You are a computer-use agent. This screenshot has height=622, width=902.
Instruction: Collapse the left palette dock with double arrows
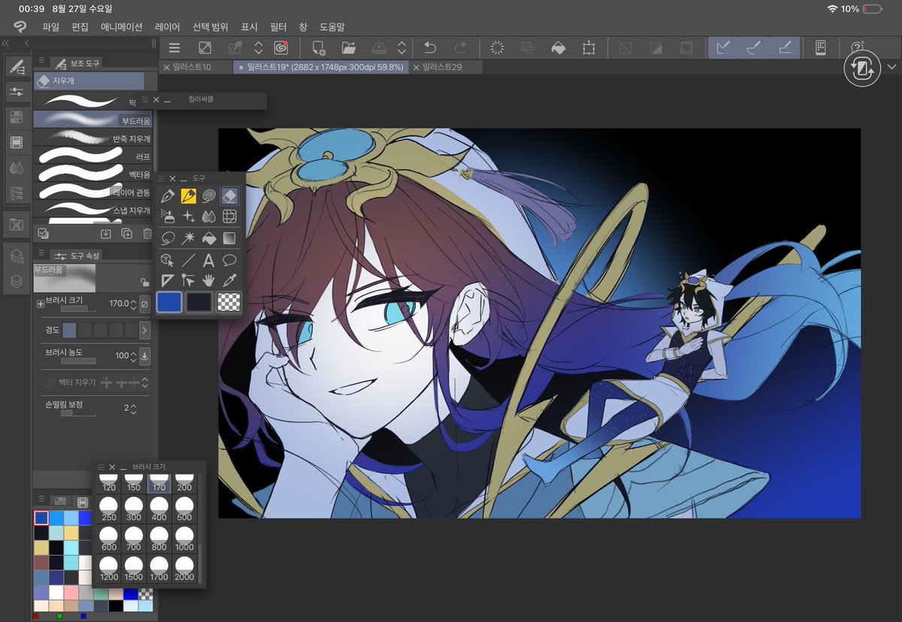tap(6, 43)
